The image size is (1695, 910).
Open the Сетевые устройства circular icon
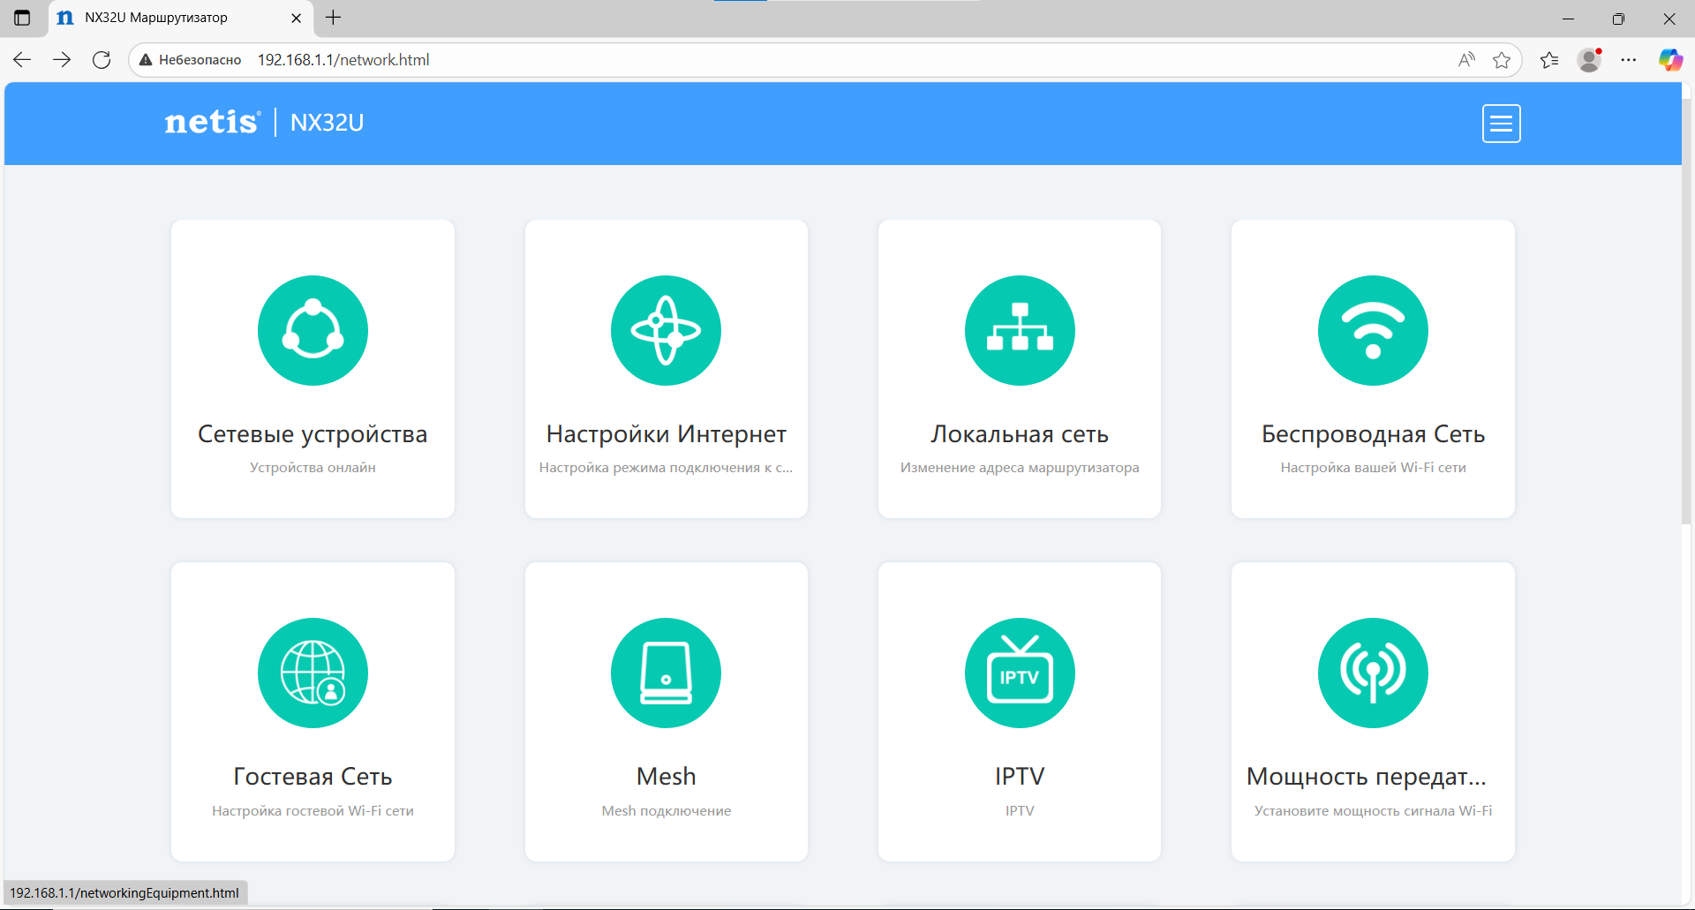[313, 330]
